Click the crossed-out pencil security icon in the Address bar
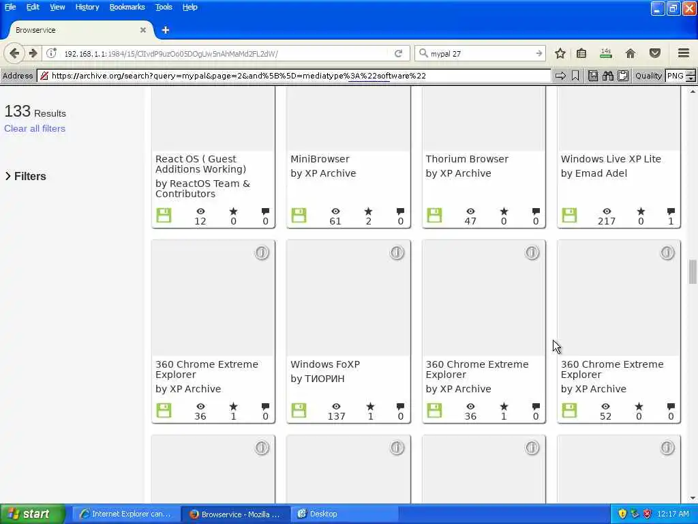The height and width of the screenshot is (524, 698). tap(44, 76)
